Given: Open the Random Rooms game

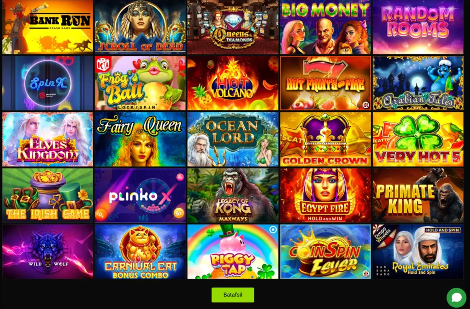Looking at the screenshot, I should [x=418, y=27].
